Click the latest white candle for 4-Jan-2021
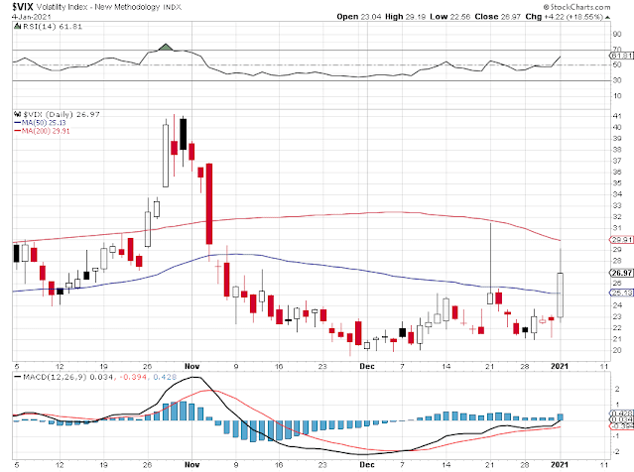634x472 pixels. tap(560, 295)
